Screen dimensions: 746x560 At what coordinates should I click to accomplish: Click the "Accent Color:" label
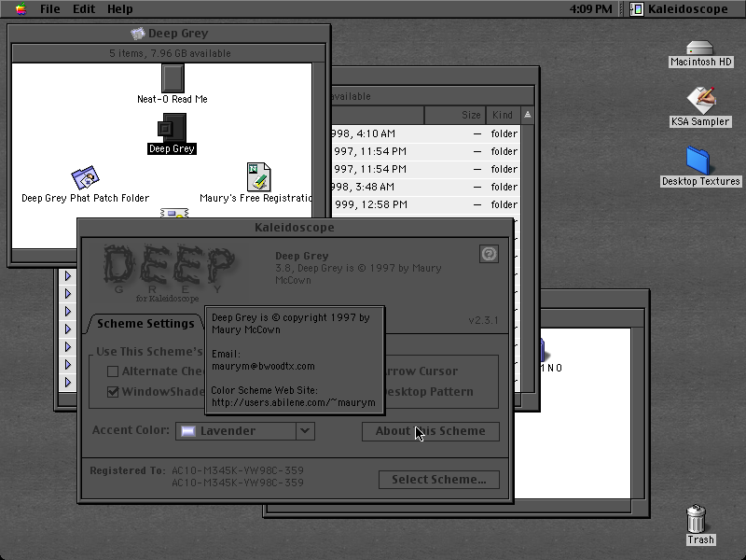tap(131, 430)
